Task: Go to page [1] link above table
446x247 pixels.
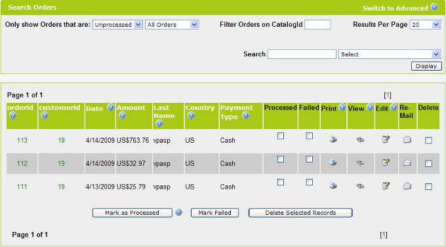Action: pyautogui.click(x=388, y=95)
